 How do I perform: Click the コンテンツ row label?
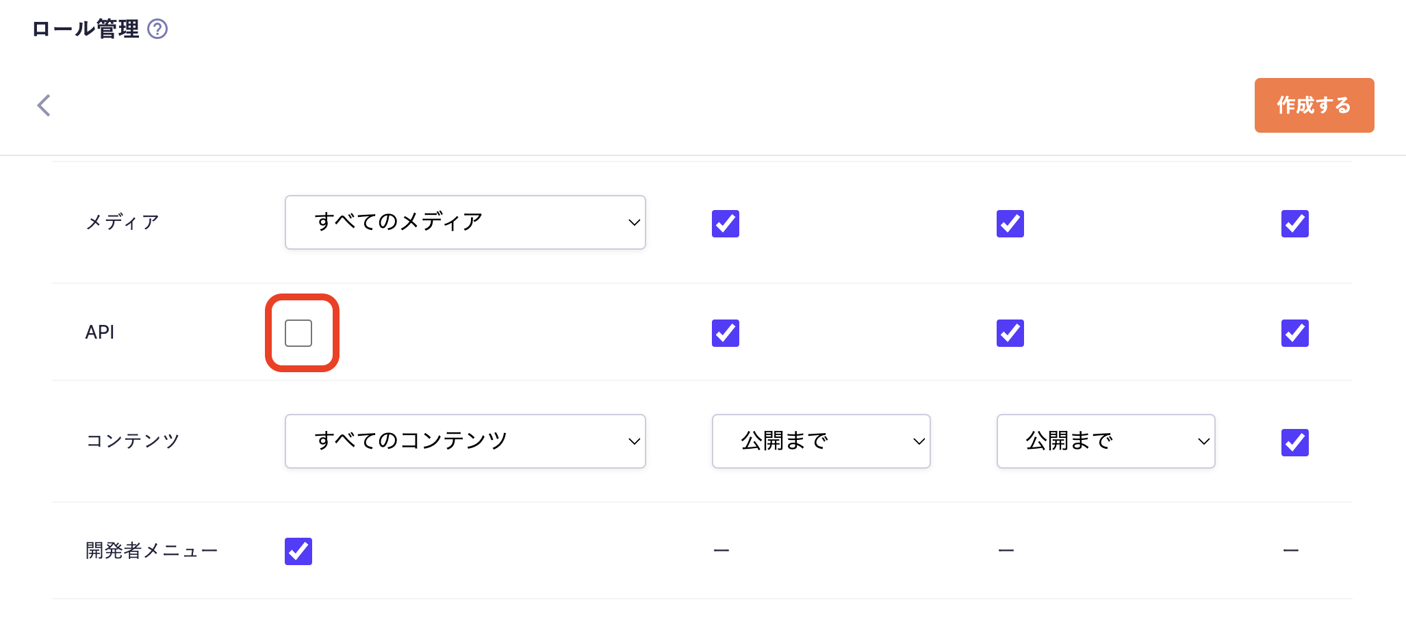pyautogui.click(x=133, y=441)
